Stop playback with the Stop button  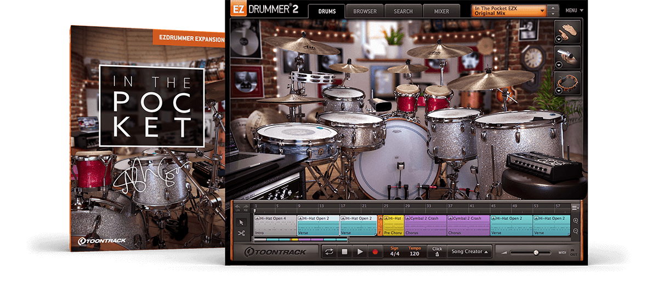tap(344, 252)
